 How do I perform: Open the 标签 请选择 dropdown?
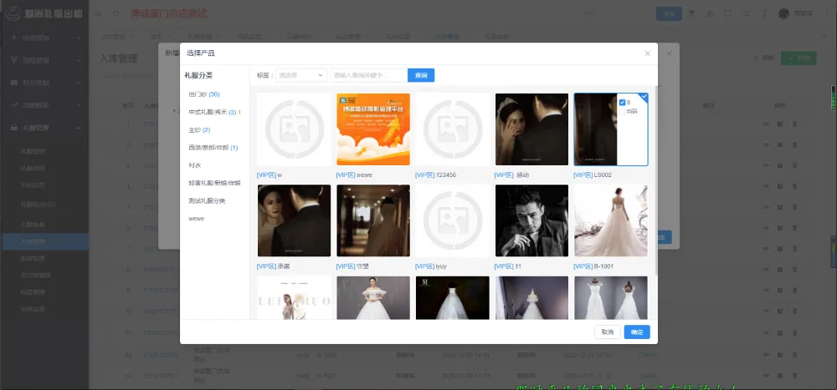point(301,75)
